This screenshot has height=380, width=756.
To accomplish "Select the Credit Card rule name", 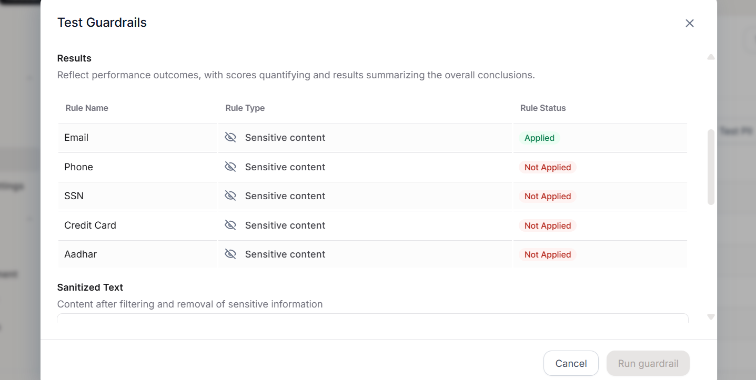I will pos(90,225).
